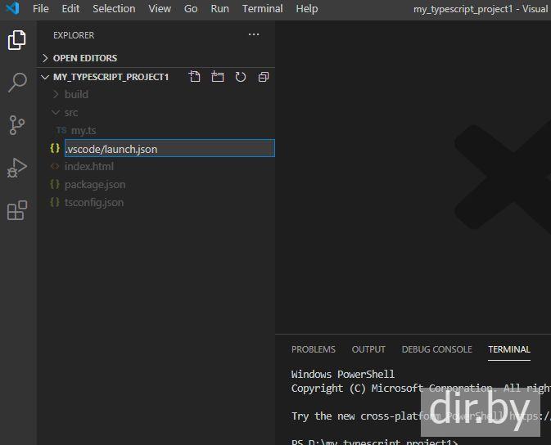
Task: Switch to the Debug Console tab
Action: tap(436, 349)
